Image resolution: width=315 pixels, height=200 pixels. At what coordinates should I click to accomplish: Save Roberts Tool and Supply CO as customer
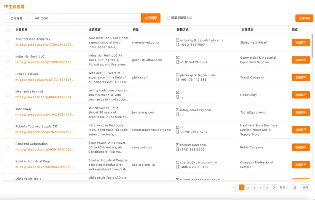[301, 130]
